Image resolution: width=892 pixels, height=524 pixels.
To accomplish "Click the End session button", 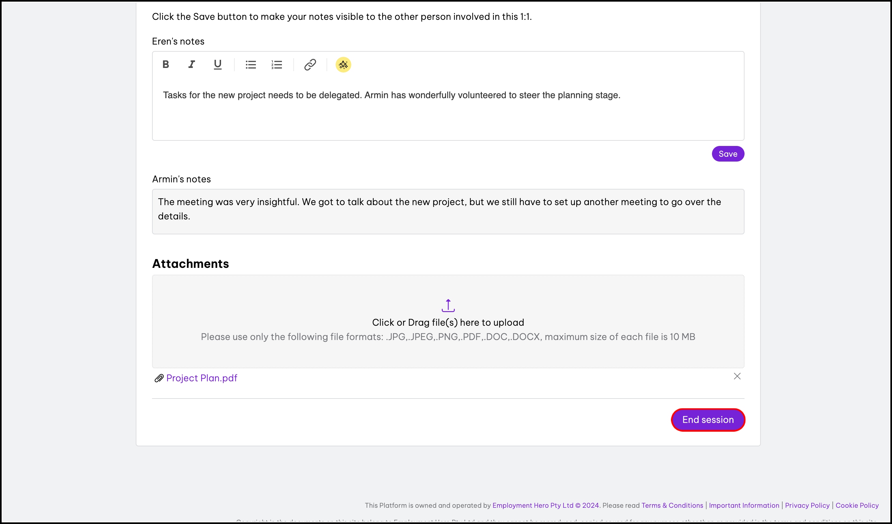I will click(708, 420).
